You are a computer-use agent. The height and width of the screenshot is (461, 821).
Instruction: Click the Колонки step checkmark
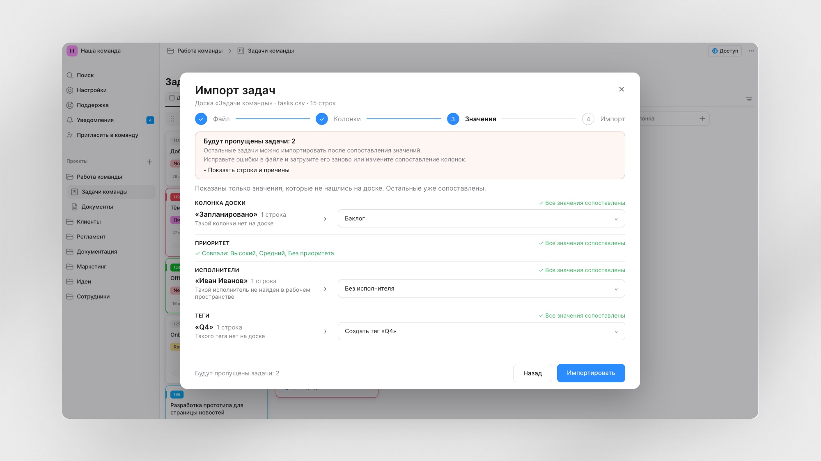point(322,119)
